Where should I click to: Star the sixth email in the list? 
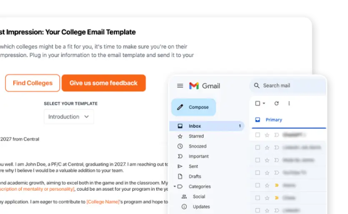pyautogui.click(x=267, y=198)
